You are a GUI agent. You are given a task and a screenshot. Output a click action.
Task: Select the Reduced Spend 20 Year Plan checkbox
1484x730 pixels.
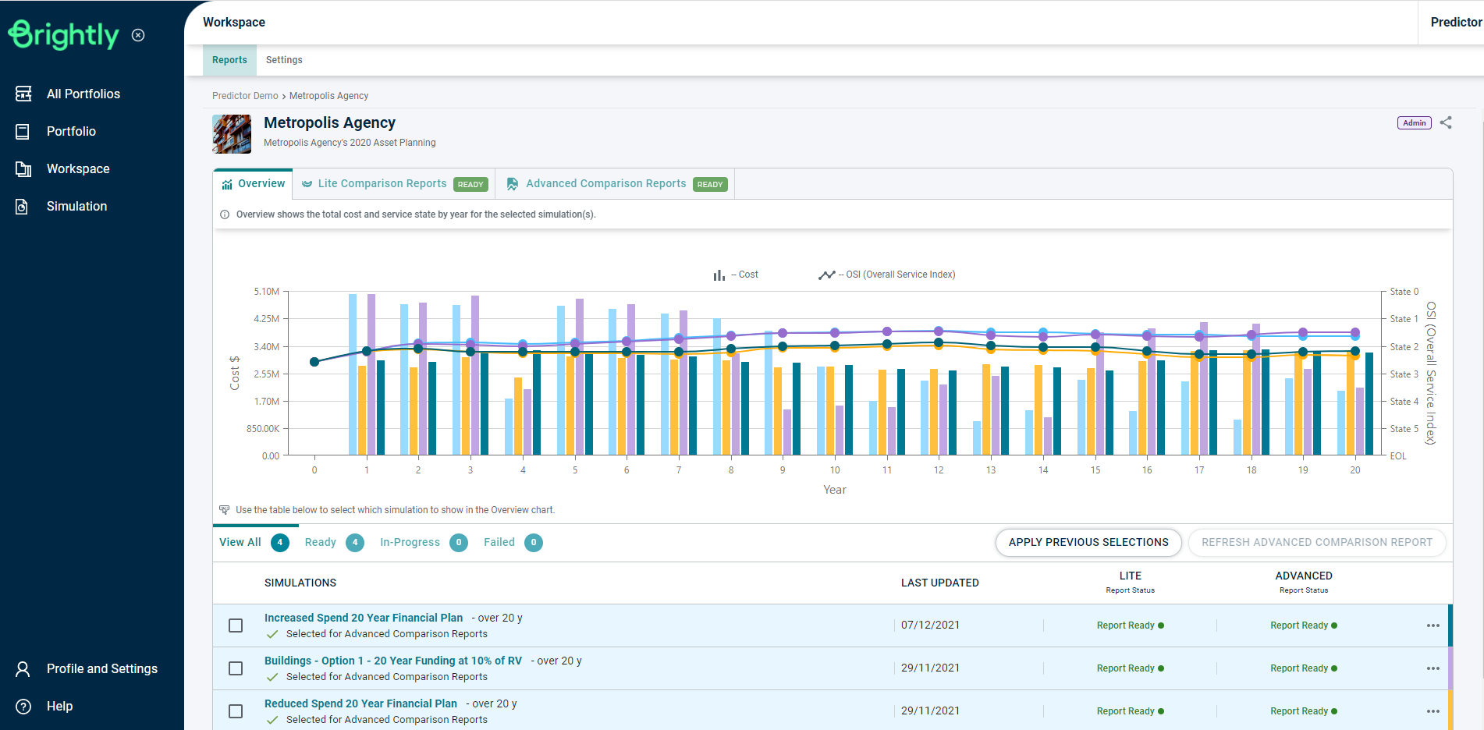236,711
